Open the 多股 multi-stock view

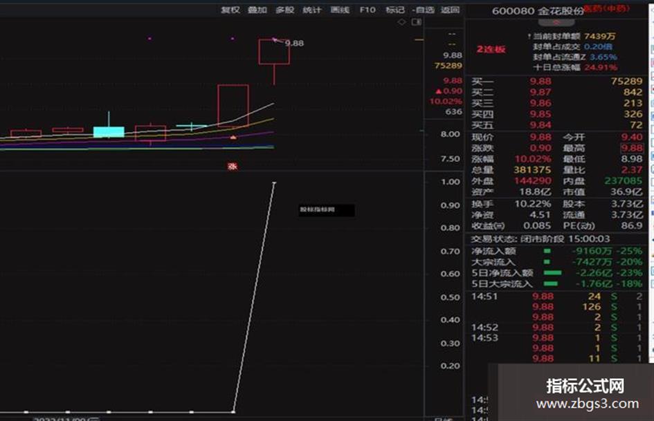(x=285, y=10)
